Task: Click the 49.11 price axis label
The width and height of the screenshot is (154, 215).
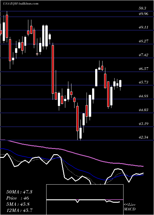Action: 144,27
